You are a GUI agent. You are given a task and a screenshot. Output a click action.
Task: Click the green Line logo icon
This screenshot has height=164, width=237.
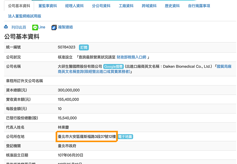pyautogui.click(x=35, y=27)
